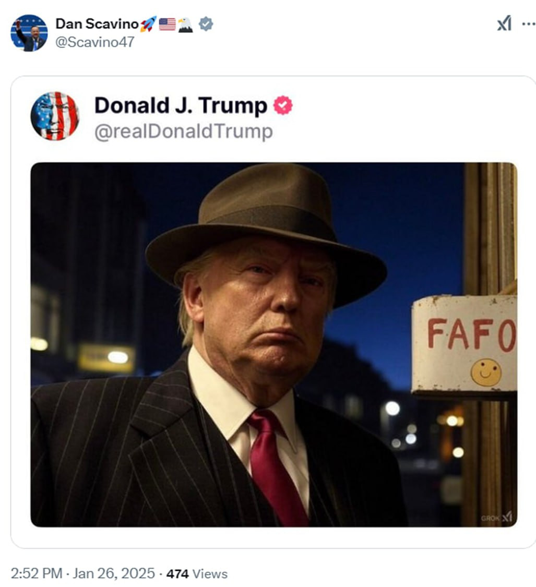Click the Donald J. Trump quoted avatar
The image size is (536, 587).
[x=55, y=116]
